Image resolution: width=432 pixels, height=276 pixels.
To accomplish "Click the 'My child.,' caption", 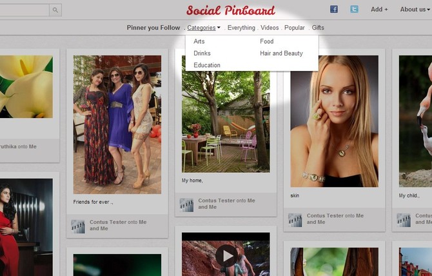I will tap(409, 195).
